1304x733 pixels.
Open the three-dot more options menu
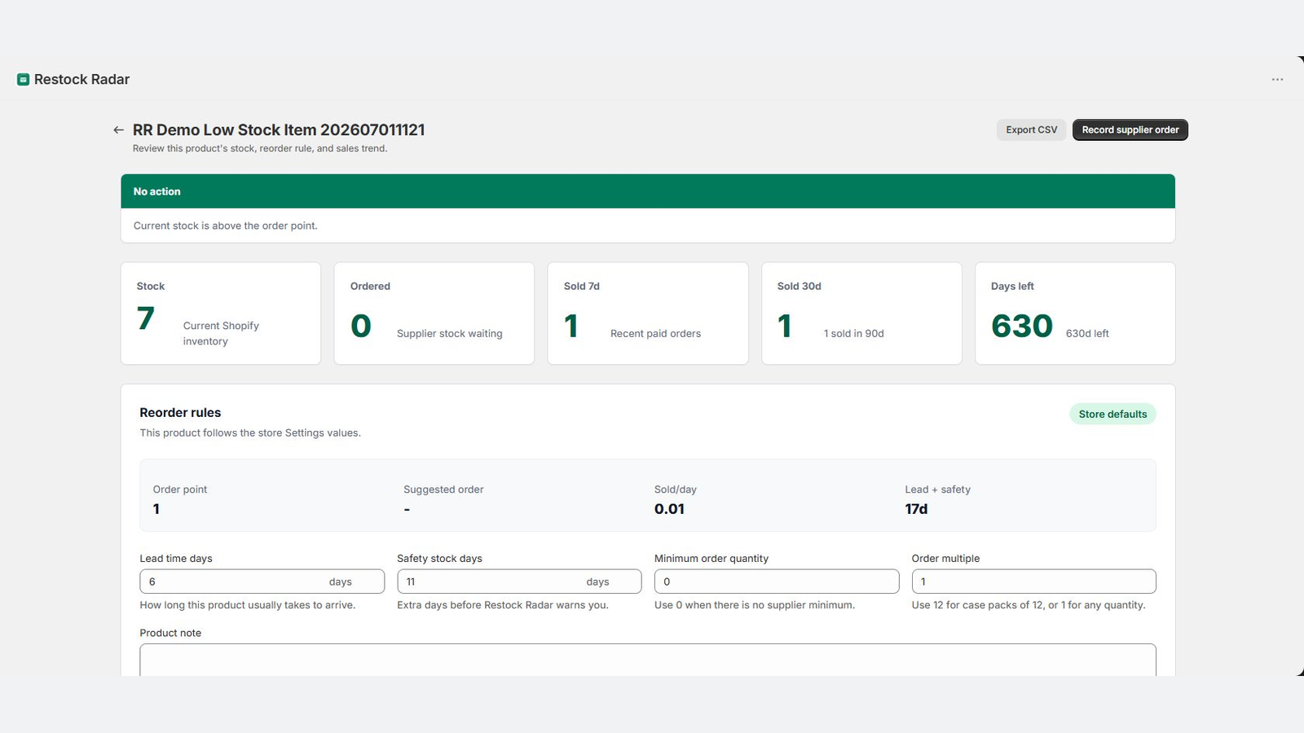coord(1277,79)
